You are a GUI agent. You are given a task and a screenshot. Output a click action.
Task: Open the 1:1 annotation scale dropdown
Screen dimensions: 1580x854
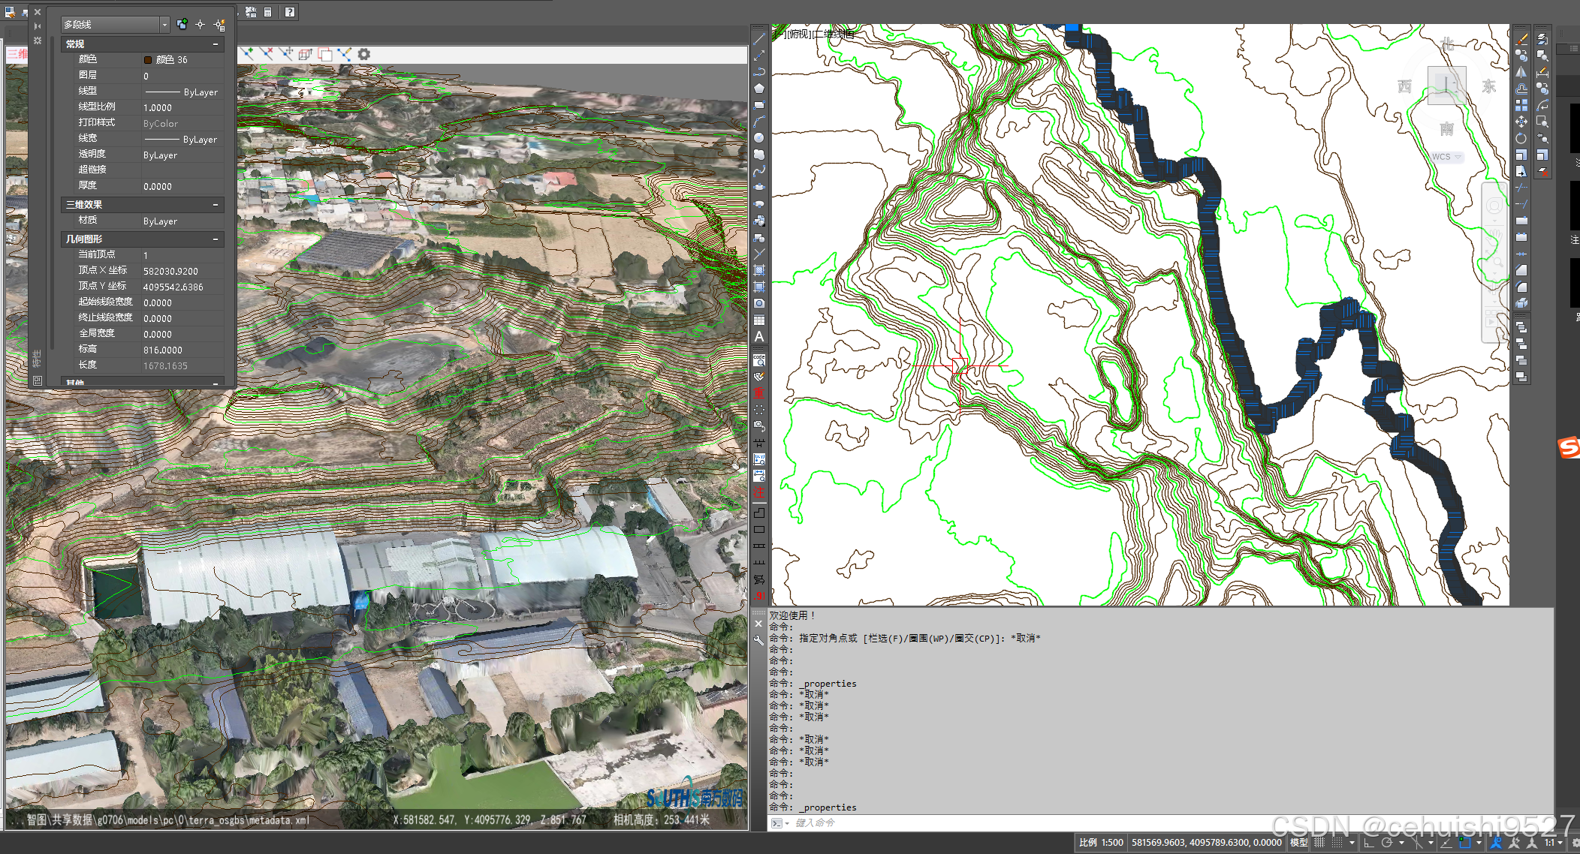tap(1554, 843)
